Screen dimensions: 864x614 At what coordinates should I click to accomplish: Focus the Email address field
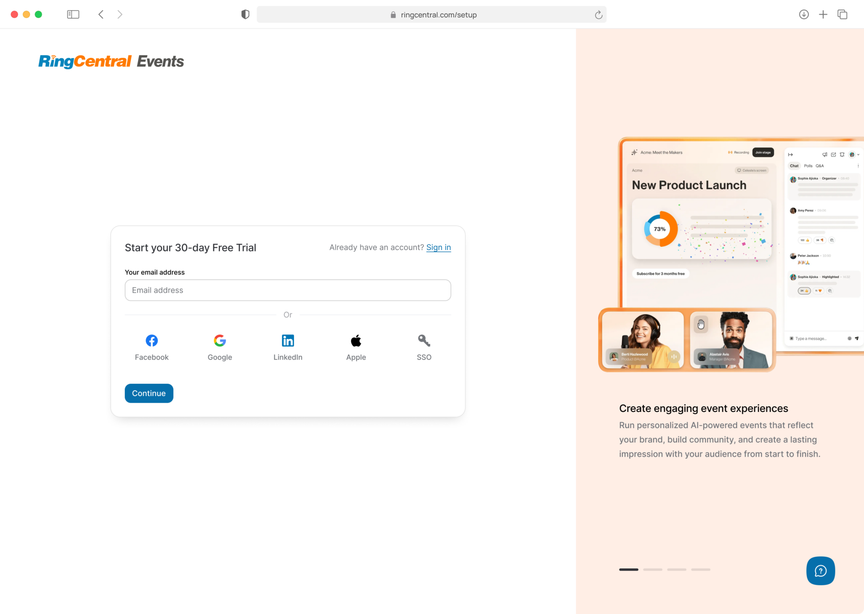[x=288, y=290]
